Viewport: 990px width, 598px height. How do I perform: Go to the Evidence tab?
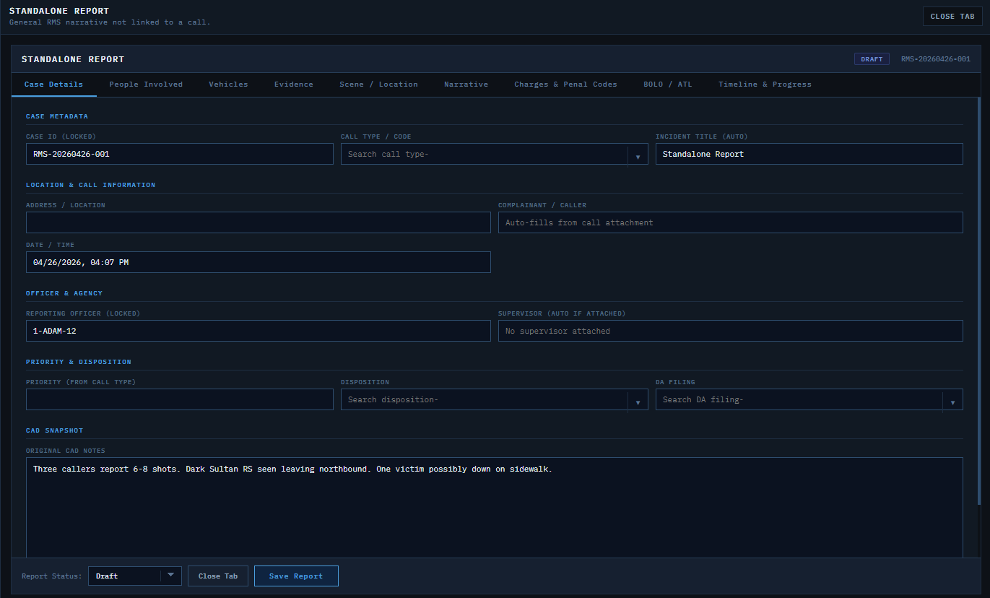[293, 84]
